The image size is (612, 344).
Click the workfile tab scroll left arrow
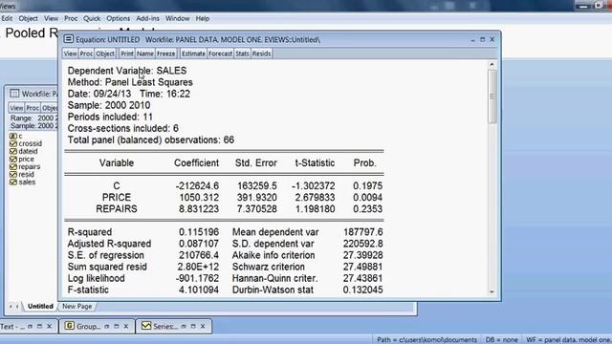pyautogui.click(x=11, y=307)
